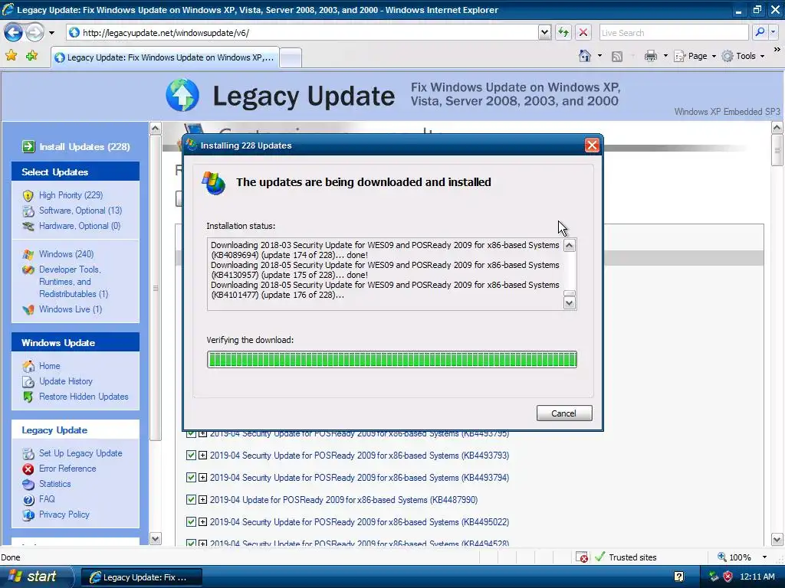Uncheck the KB4495022 update checkbox
The width and height of the screenshot is (785, 588).
[x=191, y=522]
